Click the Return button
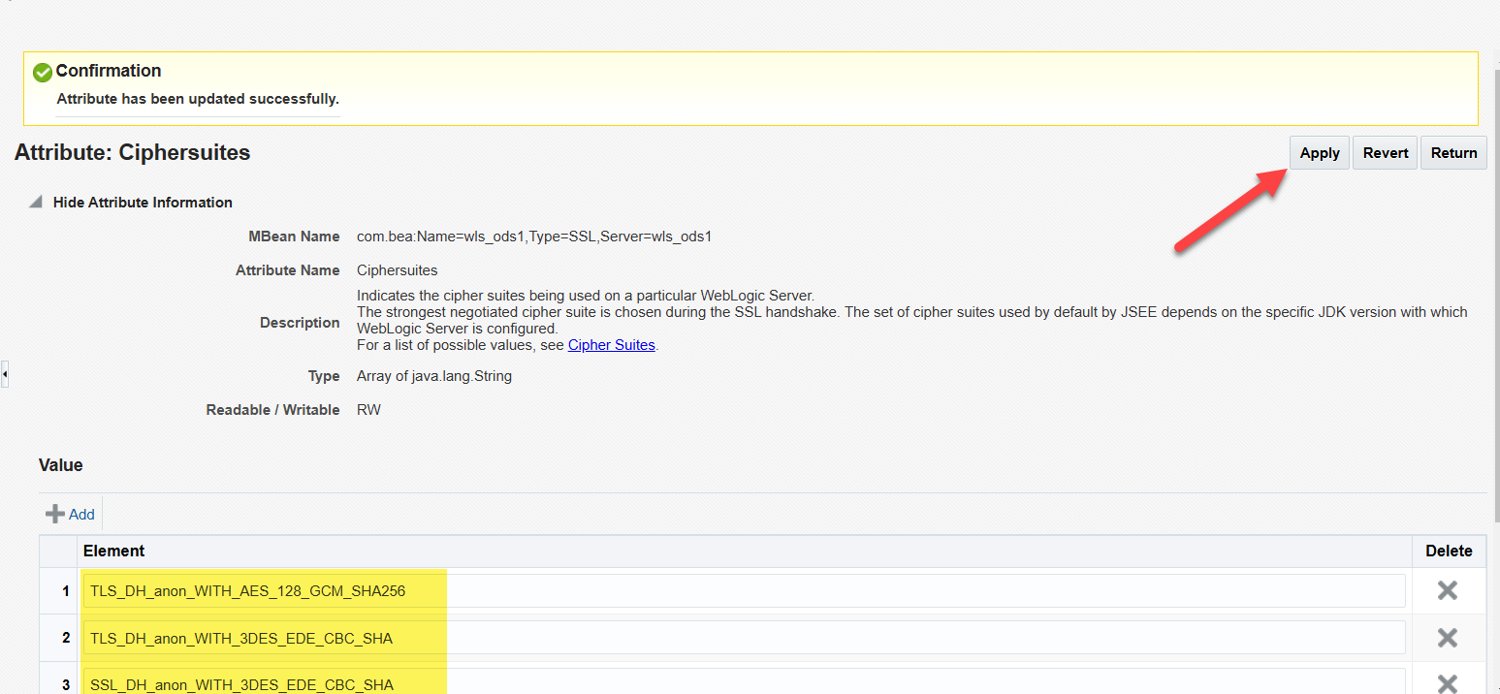Screen dimensions: 1500x694 click(x=1452, y=153)
